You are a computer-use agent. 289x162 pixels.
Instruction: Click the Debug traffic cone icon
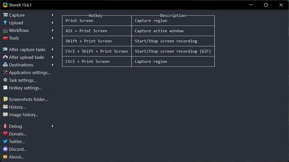tap(5, 126)
